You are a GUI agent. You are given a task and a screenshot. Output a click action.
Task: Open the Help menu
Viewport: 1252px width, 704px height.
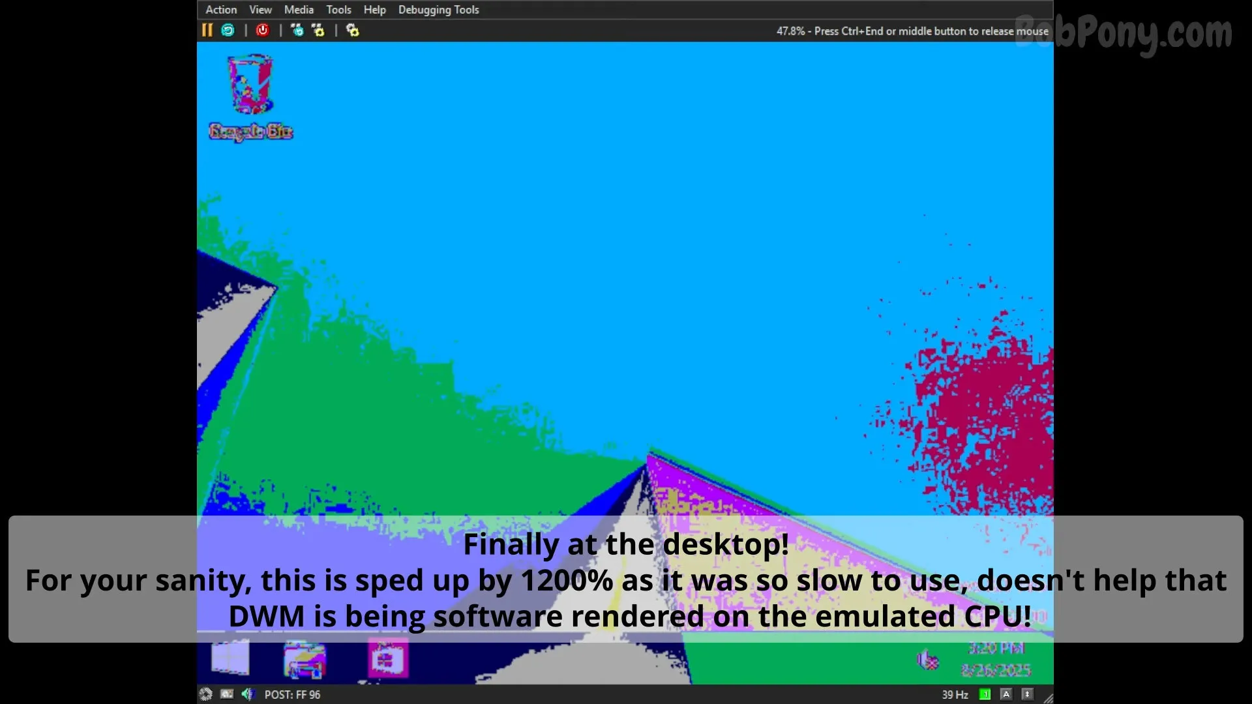coord(374,10)
